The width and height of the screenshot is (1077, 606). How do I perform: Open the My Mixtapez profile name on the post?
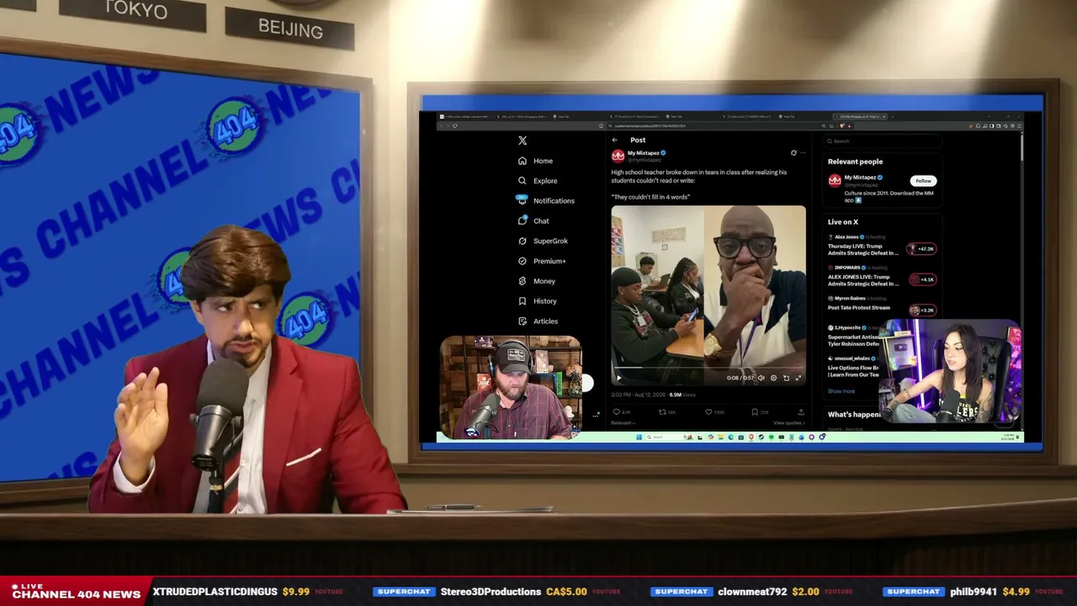[644, 153]
